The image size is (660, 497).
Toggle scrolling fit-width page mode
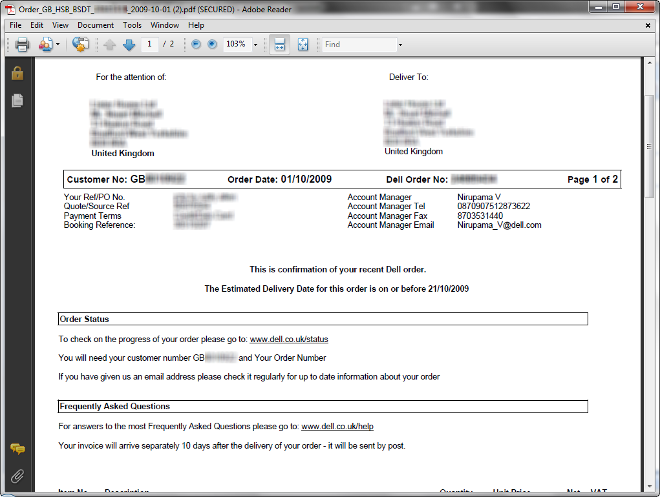tap(279, 44)
